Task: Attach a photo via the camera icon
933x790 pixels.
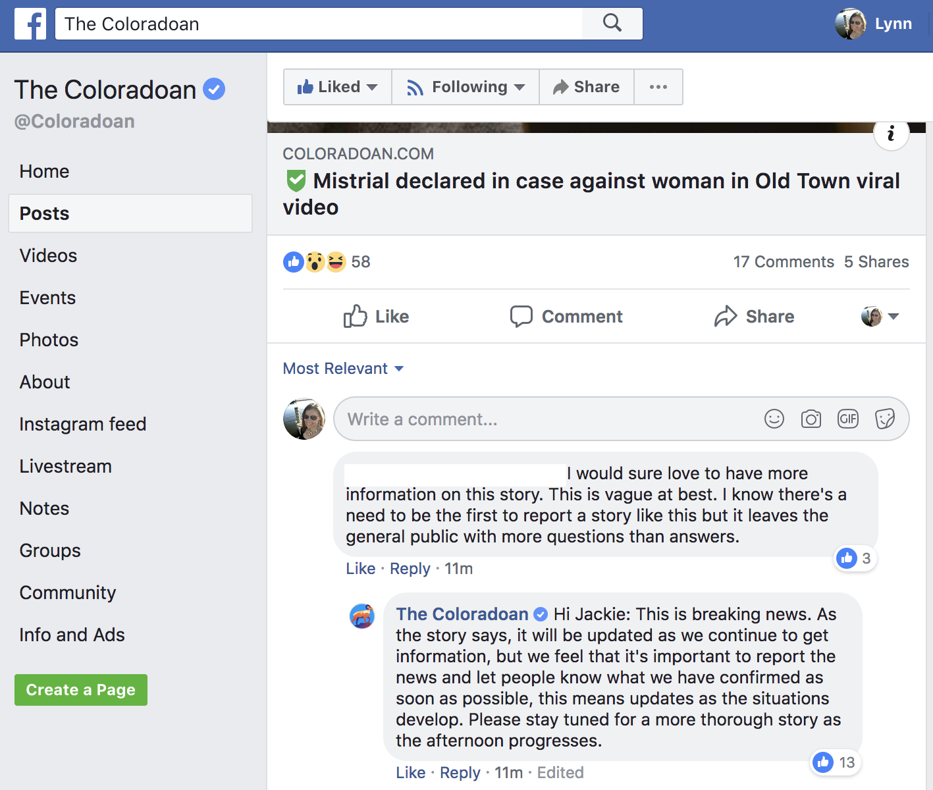Action: (811, 419)
